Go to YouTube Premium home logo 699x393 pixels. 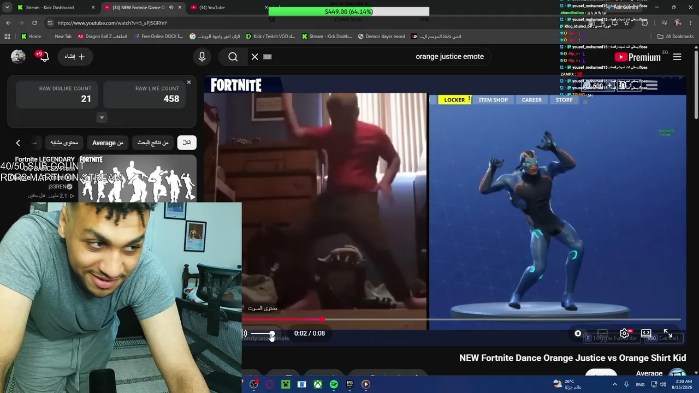[x=637, y=57]
